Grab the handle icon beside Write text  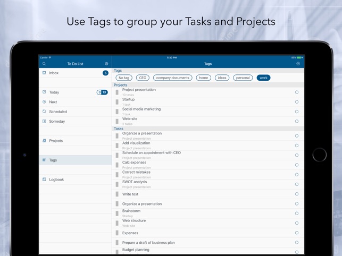click(117, 194)
